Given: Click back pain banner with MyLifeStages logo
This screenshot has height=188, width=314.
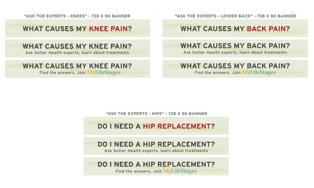Looking at the screenshot, I should [x=235, y=69].
